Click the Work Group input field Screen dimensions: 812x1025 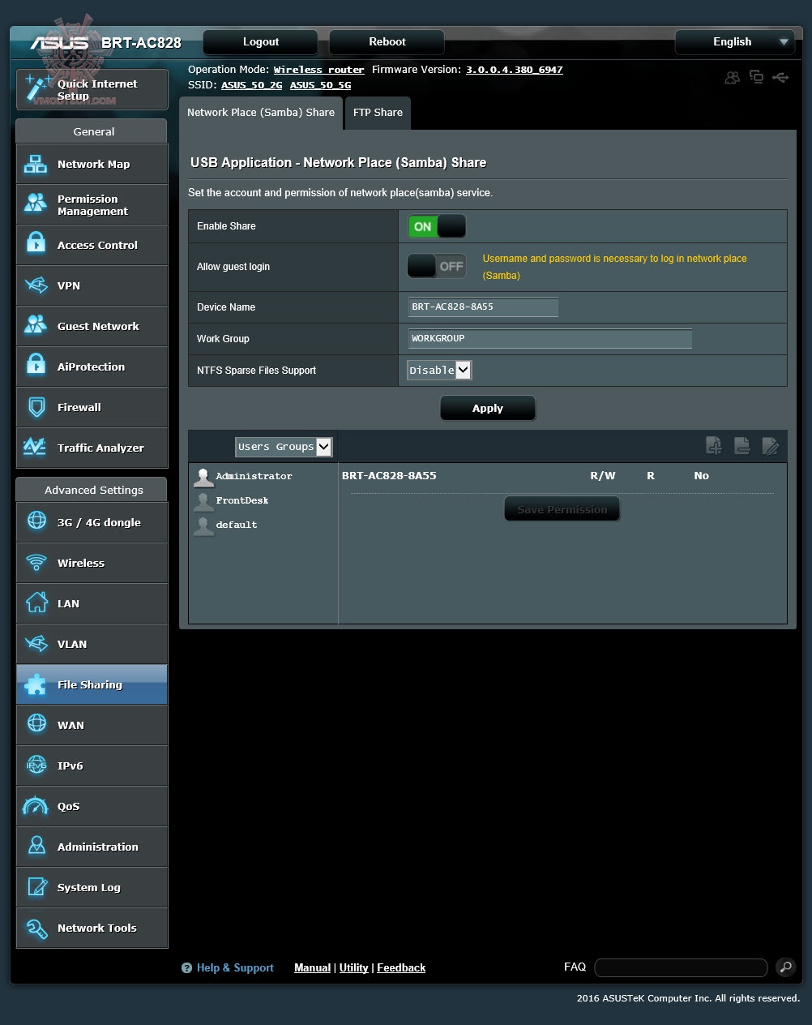click(x=550, y=338)
